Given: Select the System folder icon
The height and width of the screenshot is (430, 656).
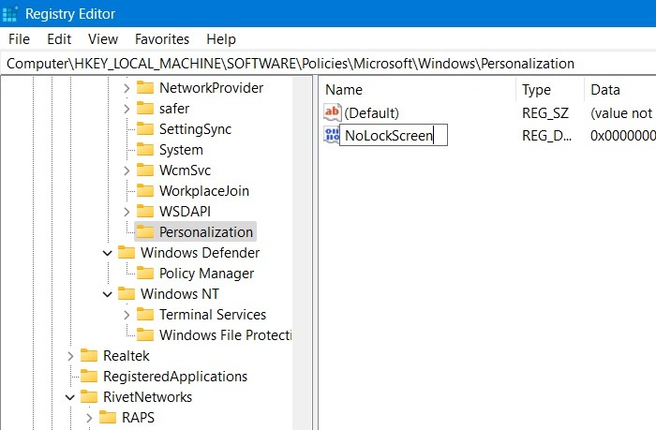Looking at the screenshot, I should pyautogui.click(x=145, y=149).
